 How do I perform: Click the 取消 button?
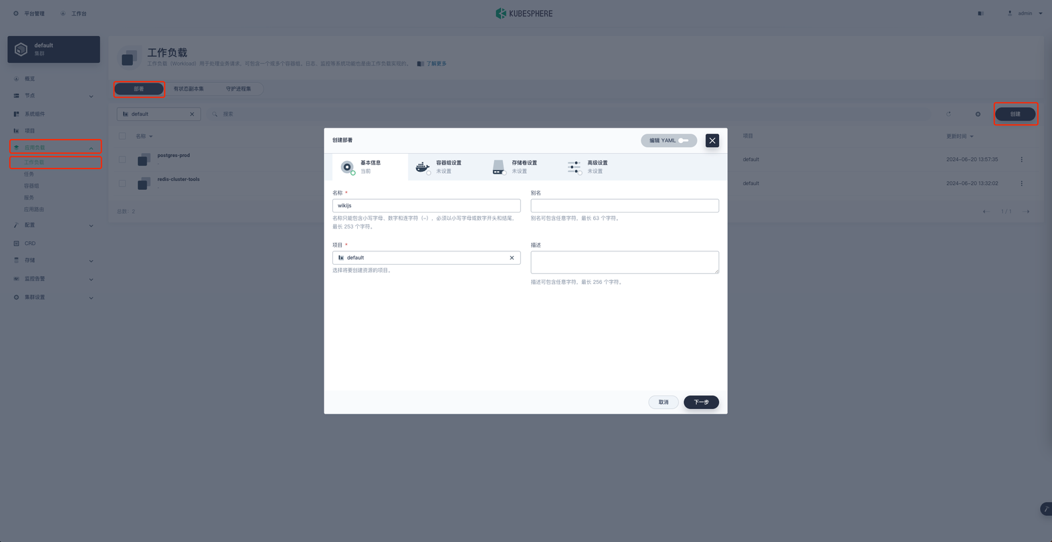663,402
